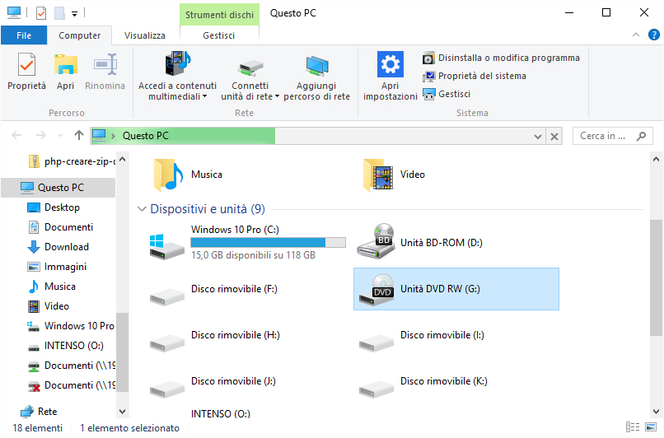664x438 pixels.
Task: Click the Up one level arrow
Action: point(79,135)
